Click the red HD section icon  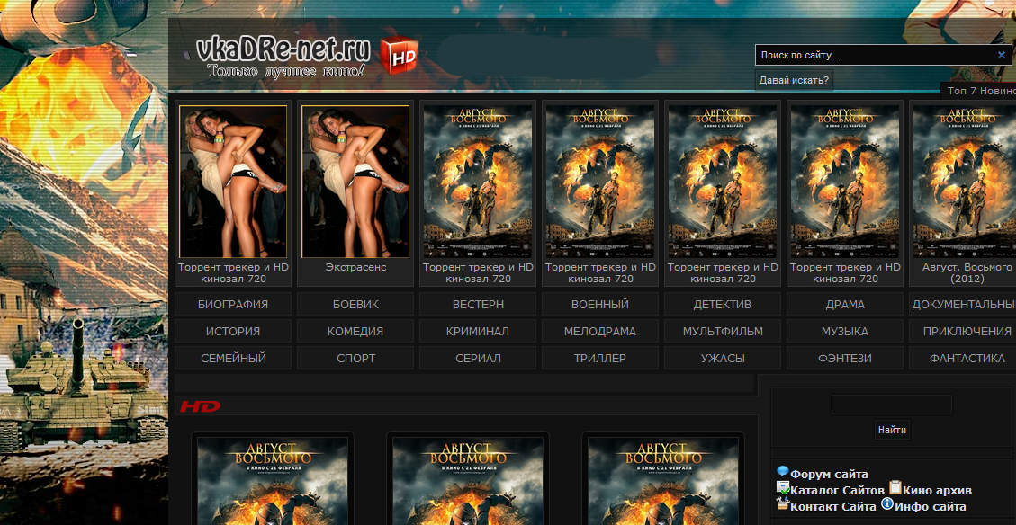coord(200,407)
